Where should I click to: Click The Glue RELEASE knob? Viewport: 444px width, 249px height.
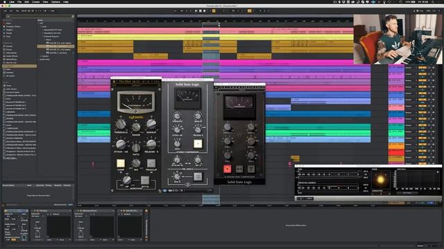click(x=151, y=144)
